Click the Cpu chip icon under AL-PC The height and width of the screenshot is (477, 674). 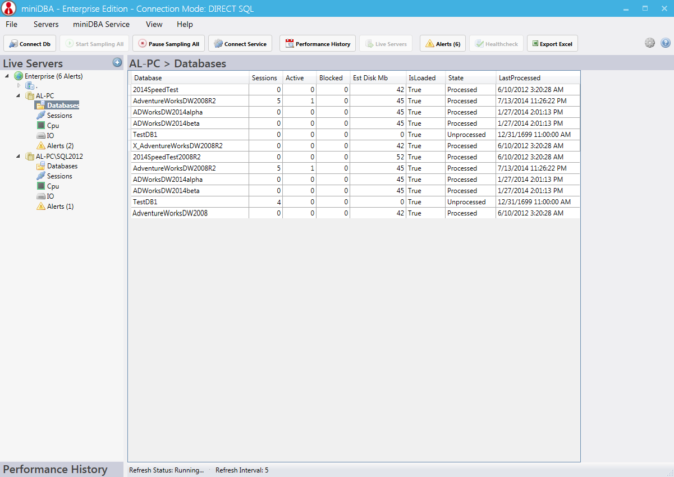(40, 126)
